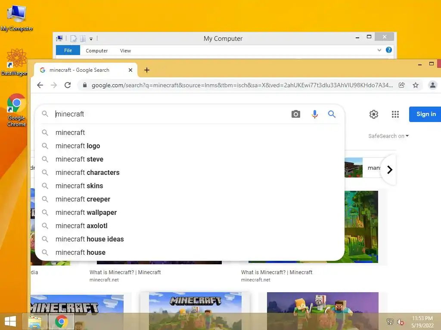Click the muted volume tray icon

point(400,321)
